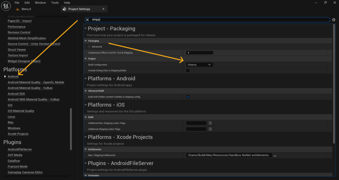The image size is (339, 180).
Task: Collapse the Advanced Build category
Action: tap(86, 91)
